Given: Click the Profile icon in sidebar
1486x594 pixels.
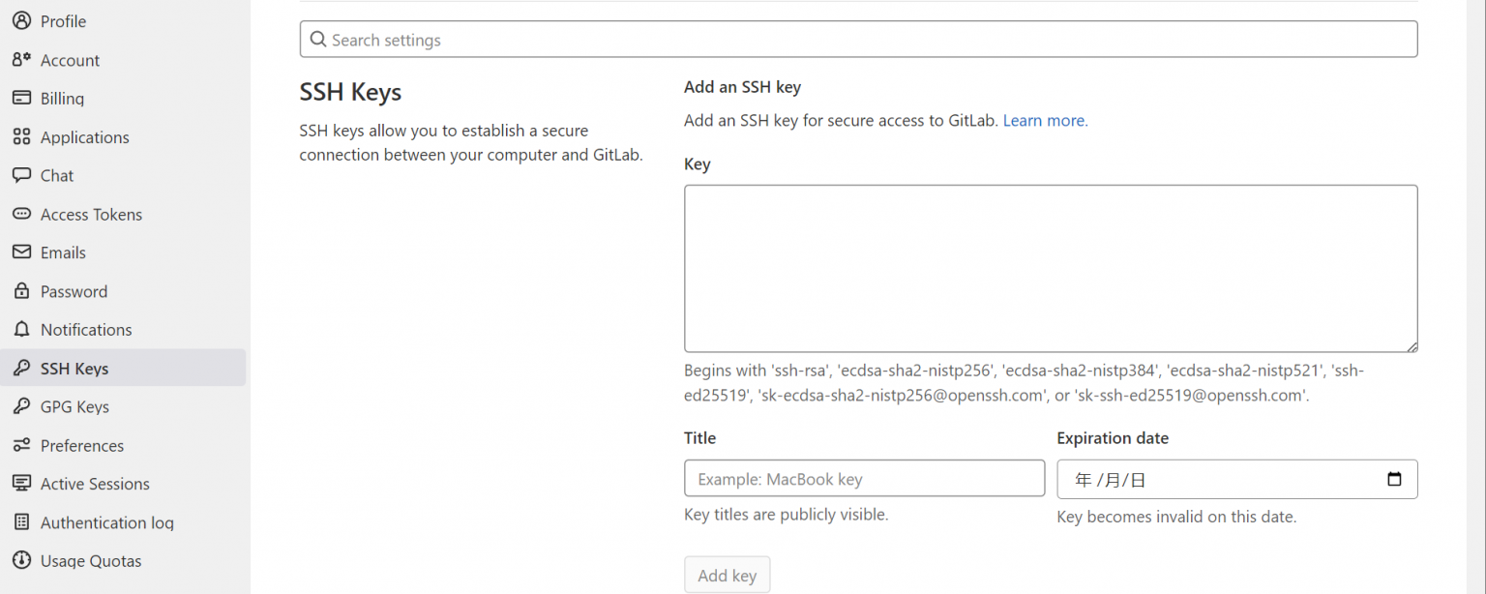Looking at the screenshot, I should pos(21,20).
